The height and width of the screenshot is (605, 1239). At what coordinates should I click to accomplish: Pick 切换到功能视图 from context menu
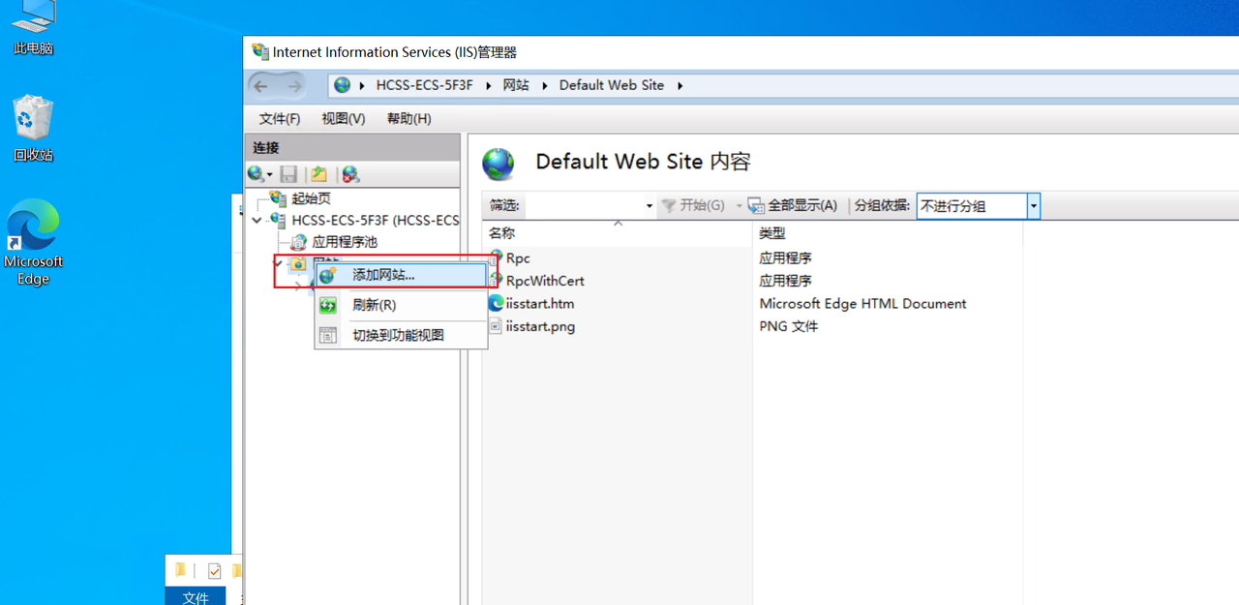click(401, 335)
